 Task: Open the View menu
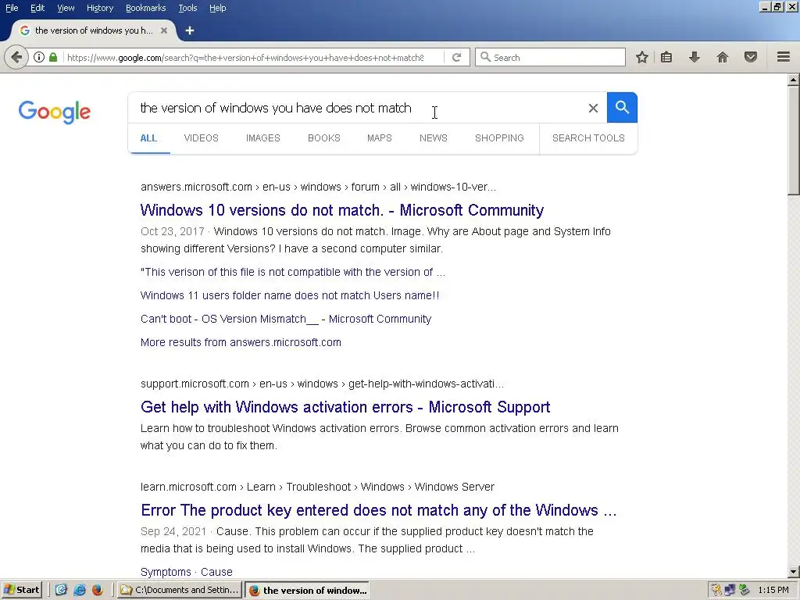click(x=66, y=8)
